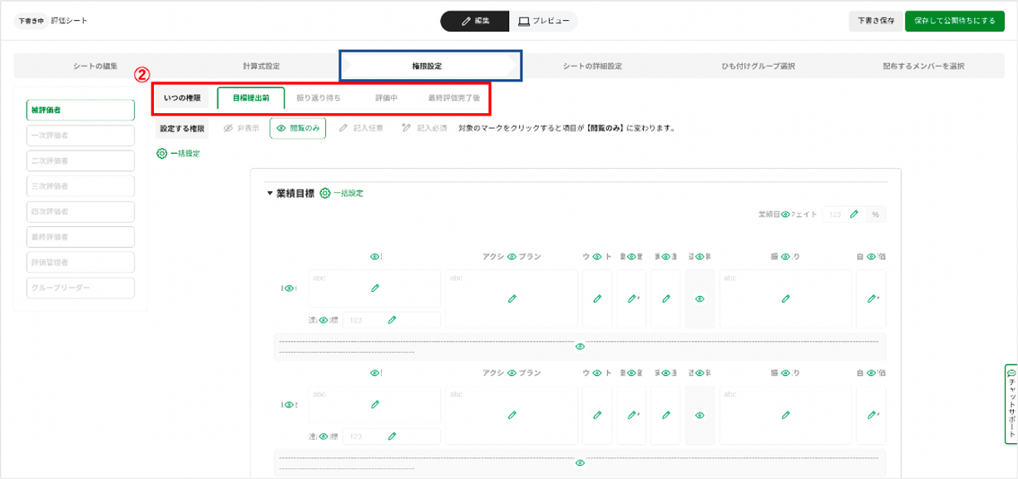1018x479 pixels.
Task: Switch to プレビュー mode
Action: click(x=543, y=21)
